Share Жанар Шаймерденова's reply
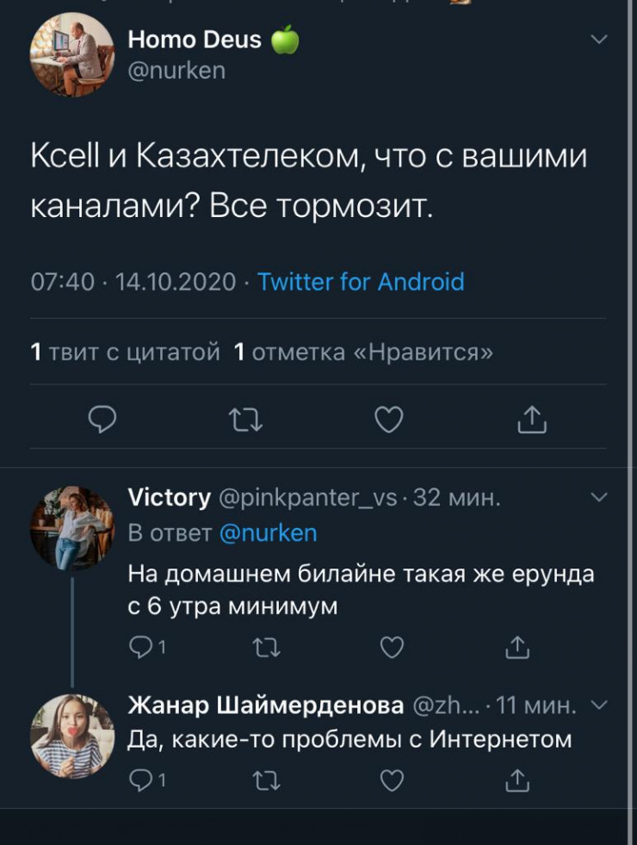Viewport: 637px width, 845px height. (516, 780)
